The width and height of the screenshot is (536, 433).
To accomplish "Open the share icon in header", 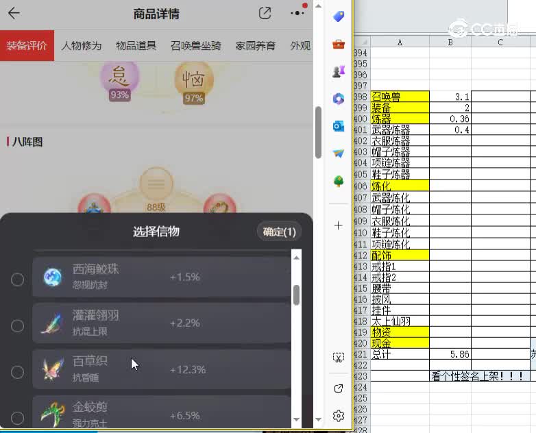I will (265, 13).
